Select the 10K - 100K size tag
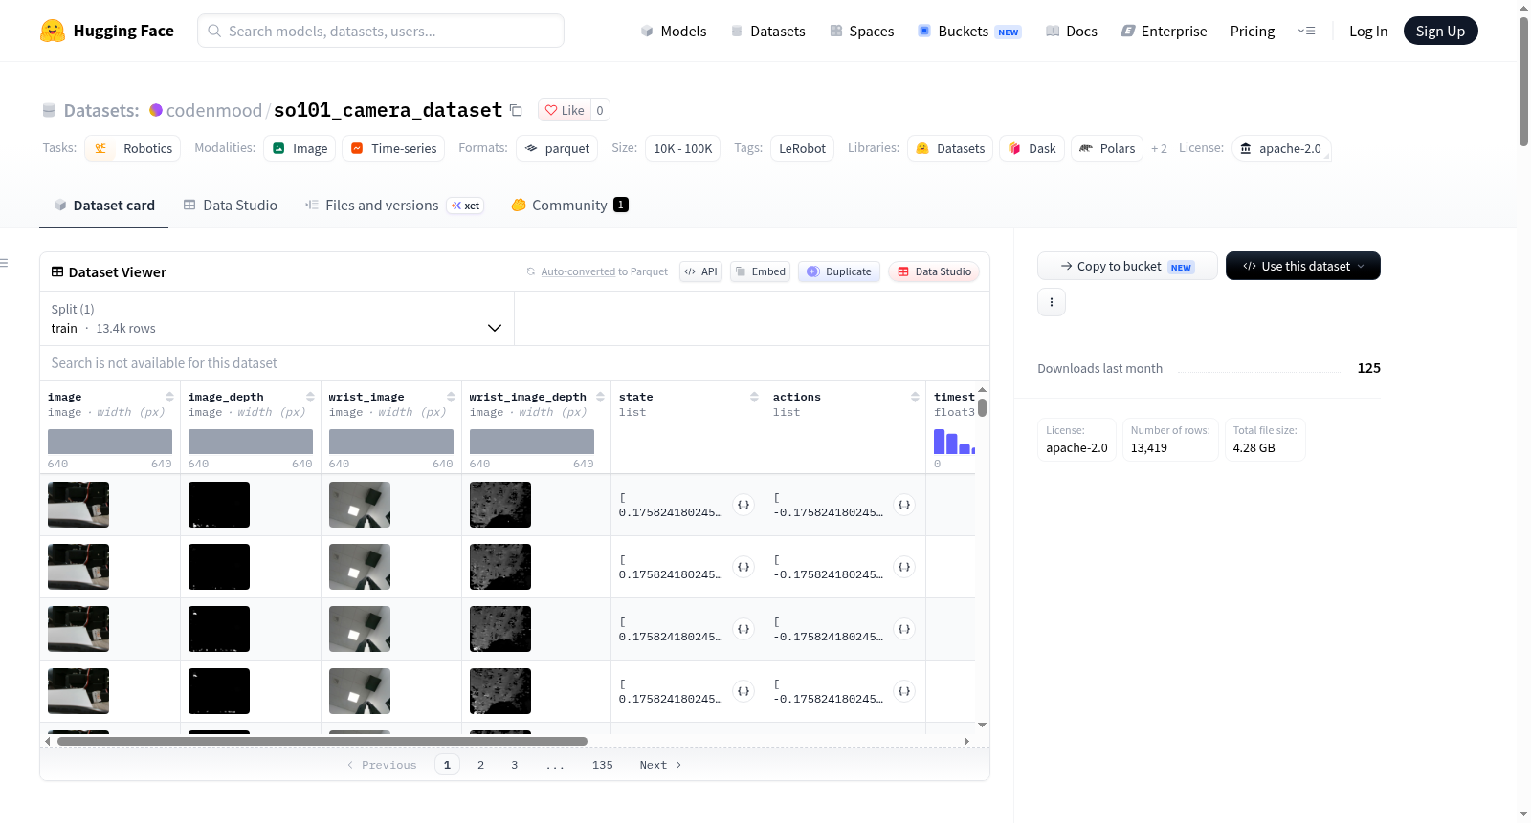 (683, 148)
